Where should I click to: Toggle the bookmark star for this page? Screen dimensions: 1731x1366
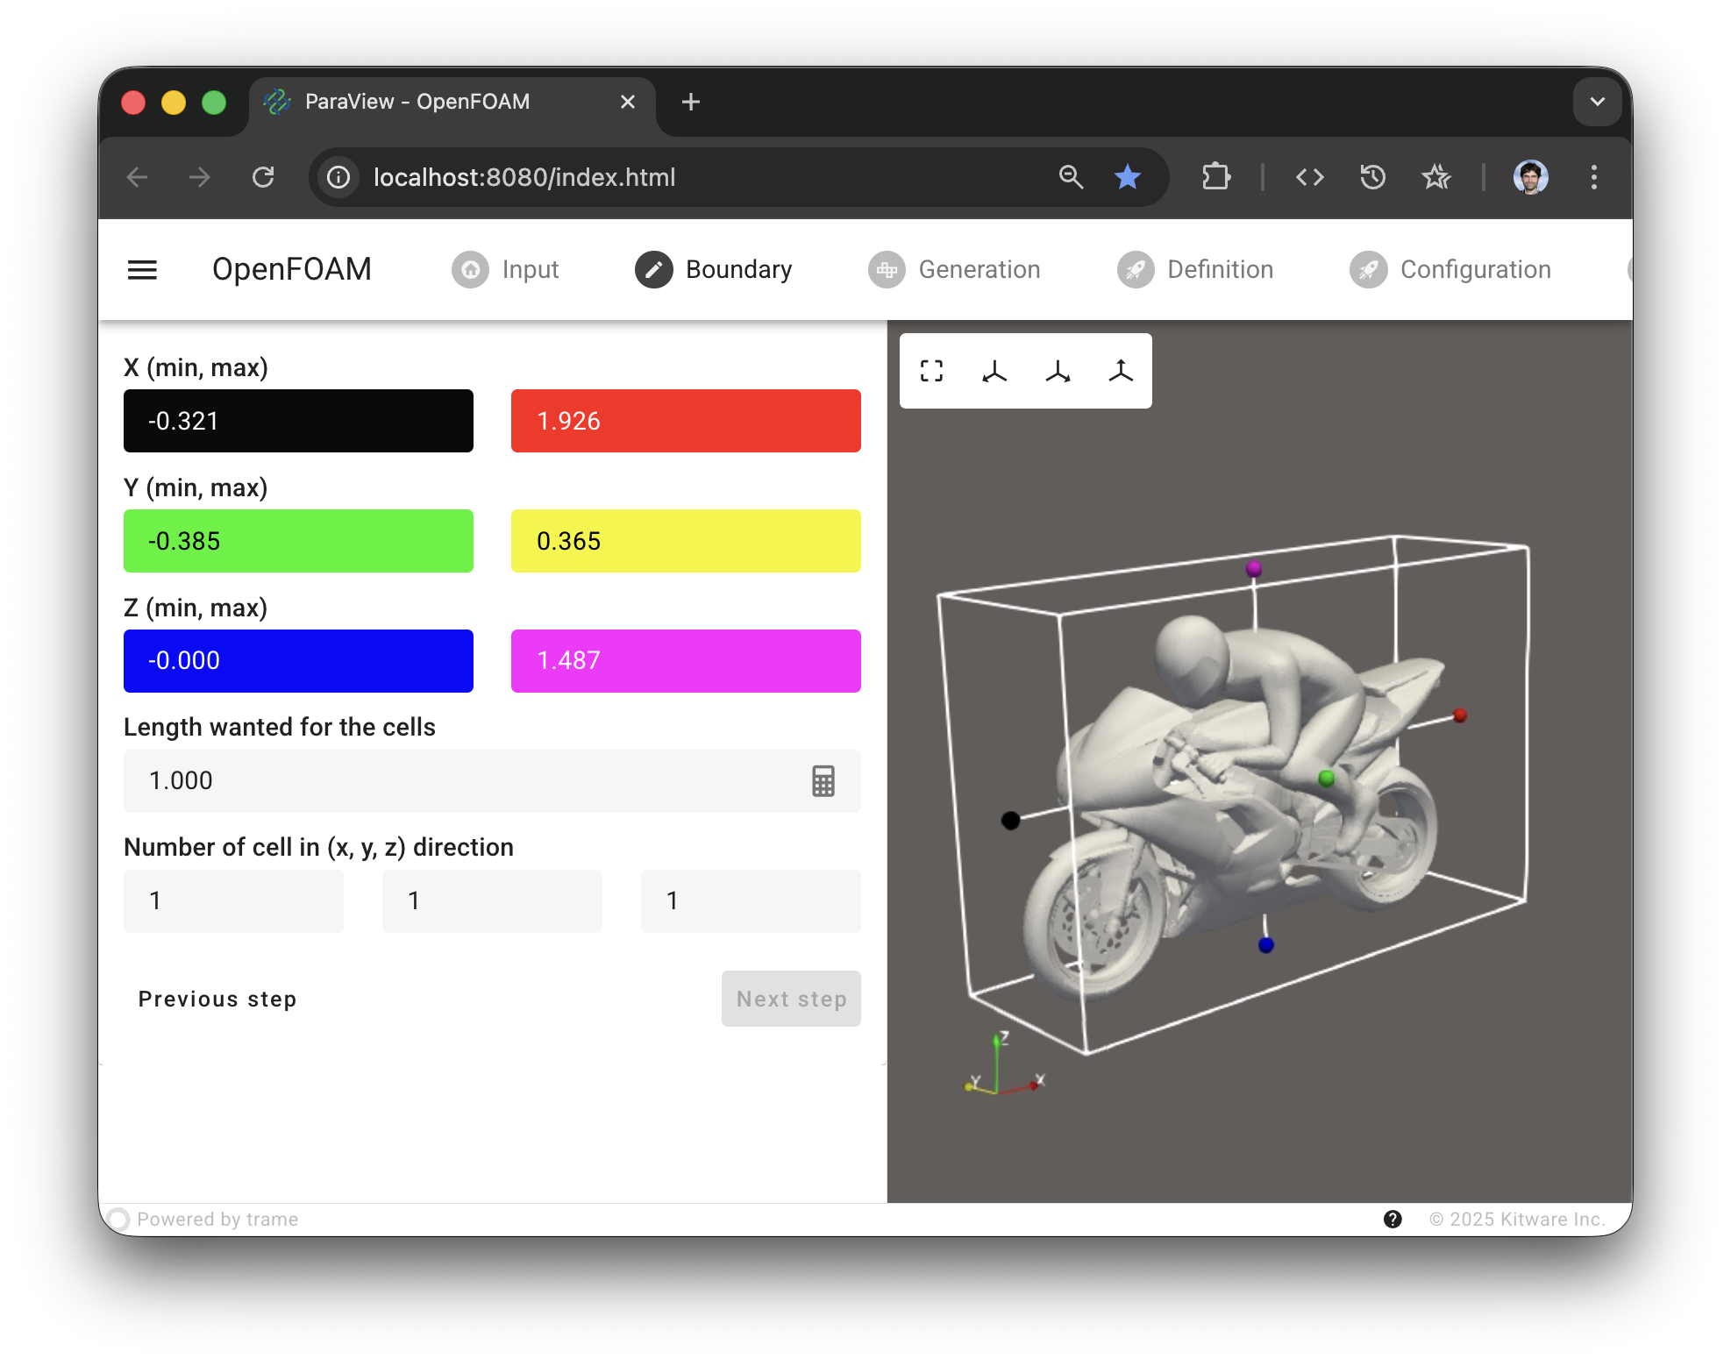pos(1127,177)
